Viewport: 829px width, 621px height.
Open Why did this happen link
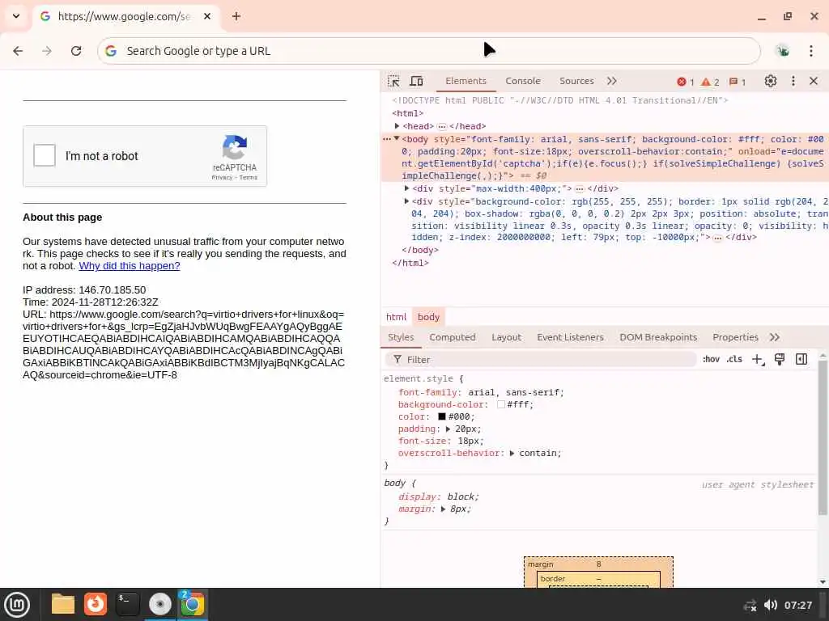(x=130, y=265)
